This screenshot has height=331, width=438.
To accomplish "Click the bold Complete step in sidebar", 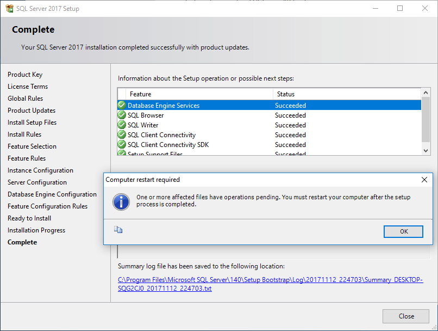I will point(22,242).
